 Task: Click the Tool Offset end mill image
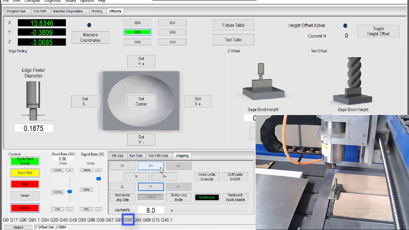click(x=353, y=81)
